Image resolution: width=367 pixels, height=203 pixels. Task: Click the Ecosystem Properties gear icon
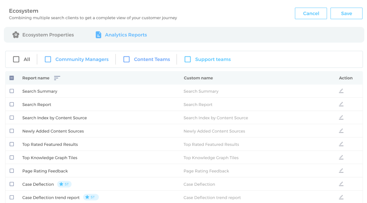click(x=16, y=35)
